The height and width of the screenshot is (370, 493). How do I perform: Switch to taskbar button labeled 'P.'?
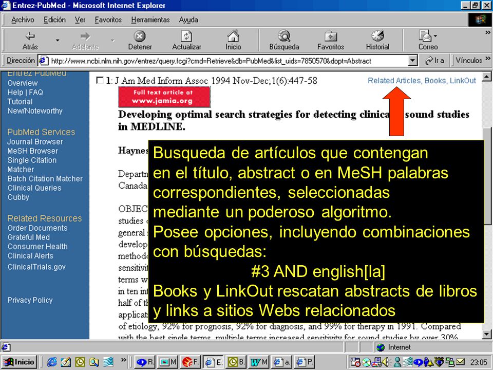click(x=305, y=362)
